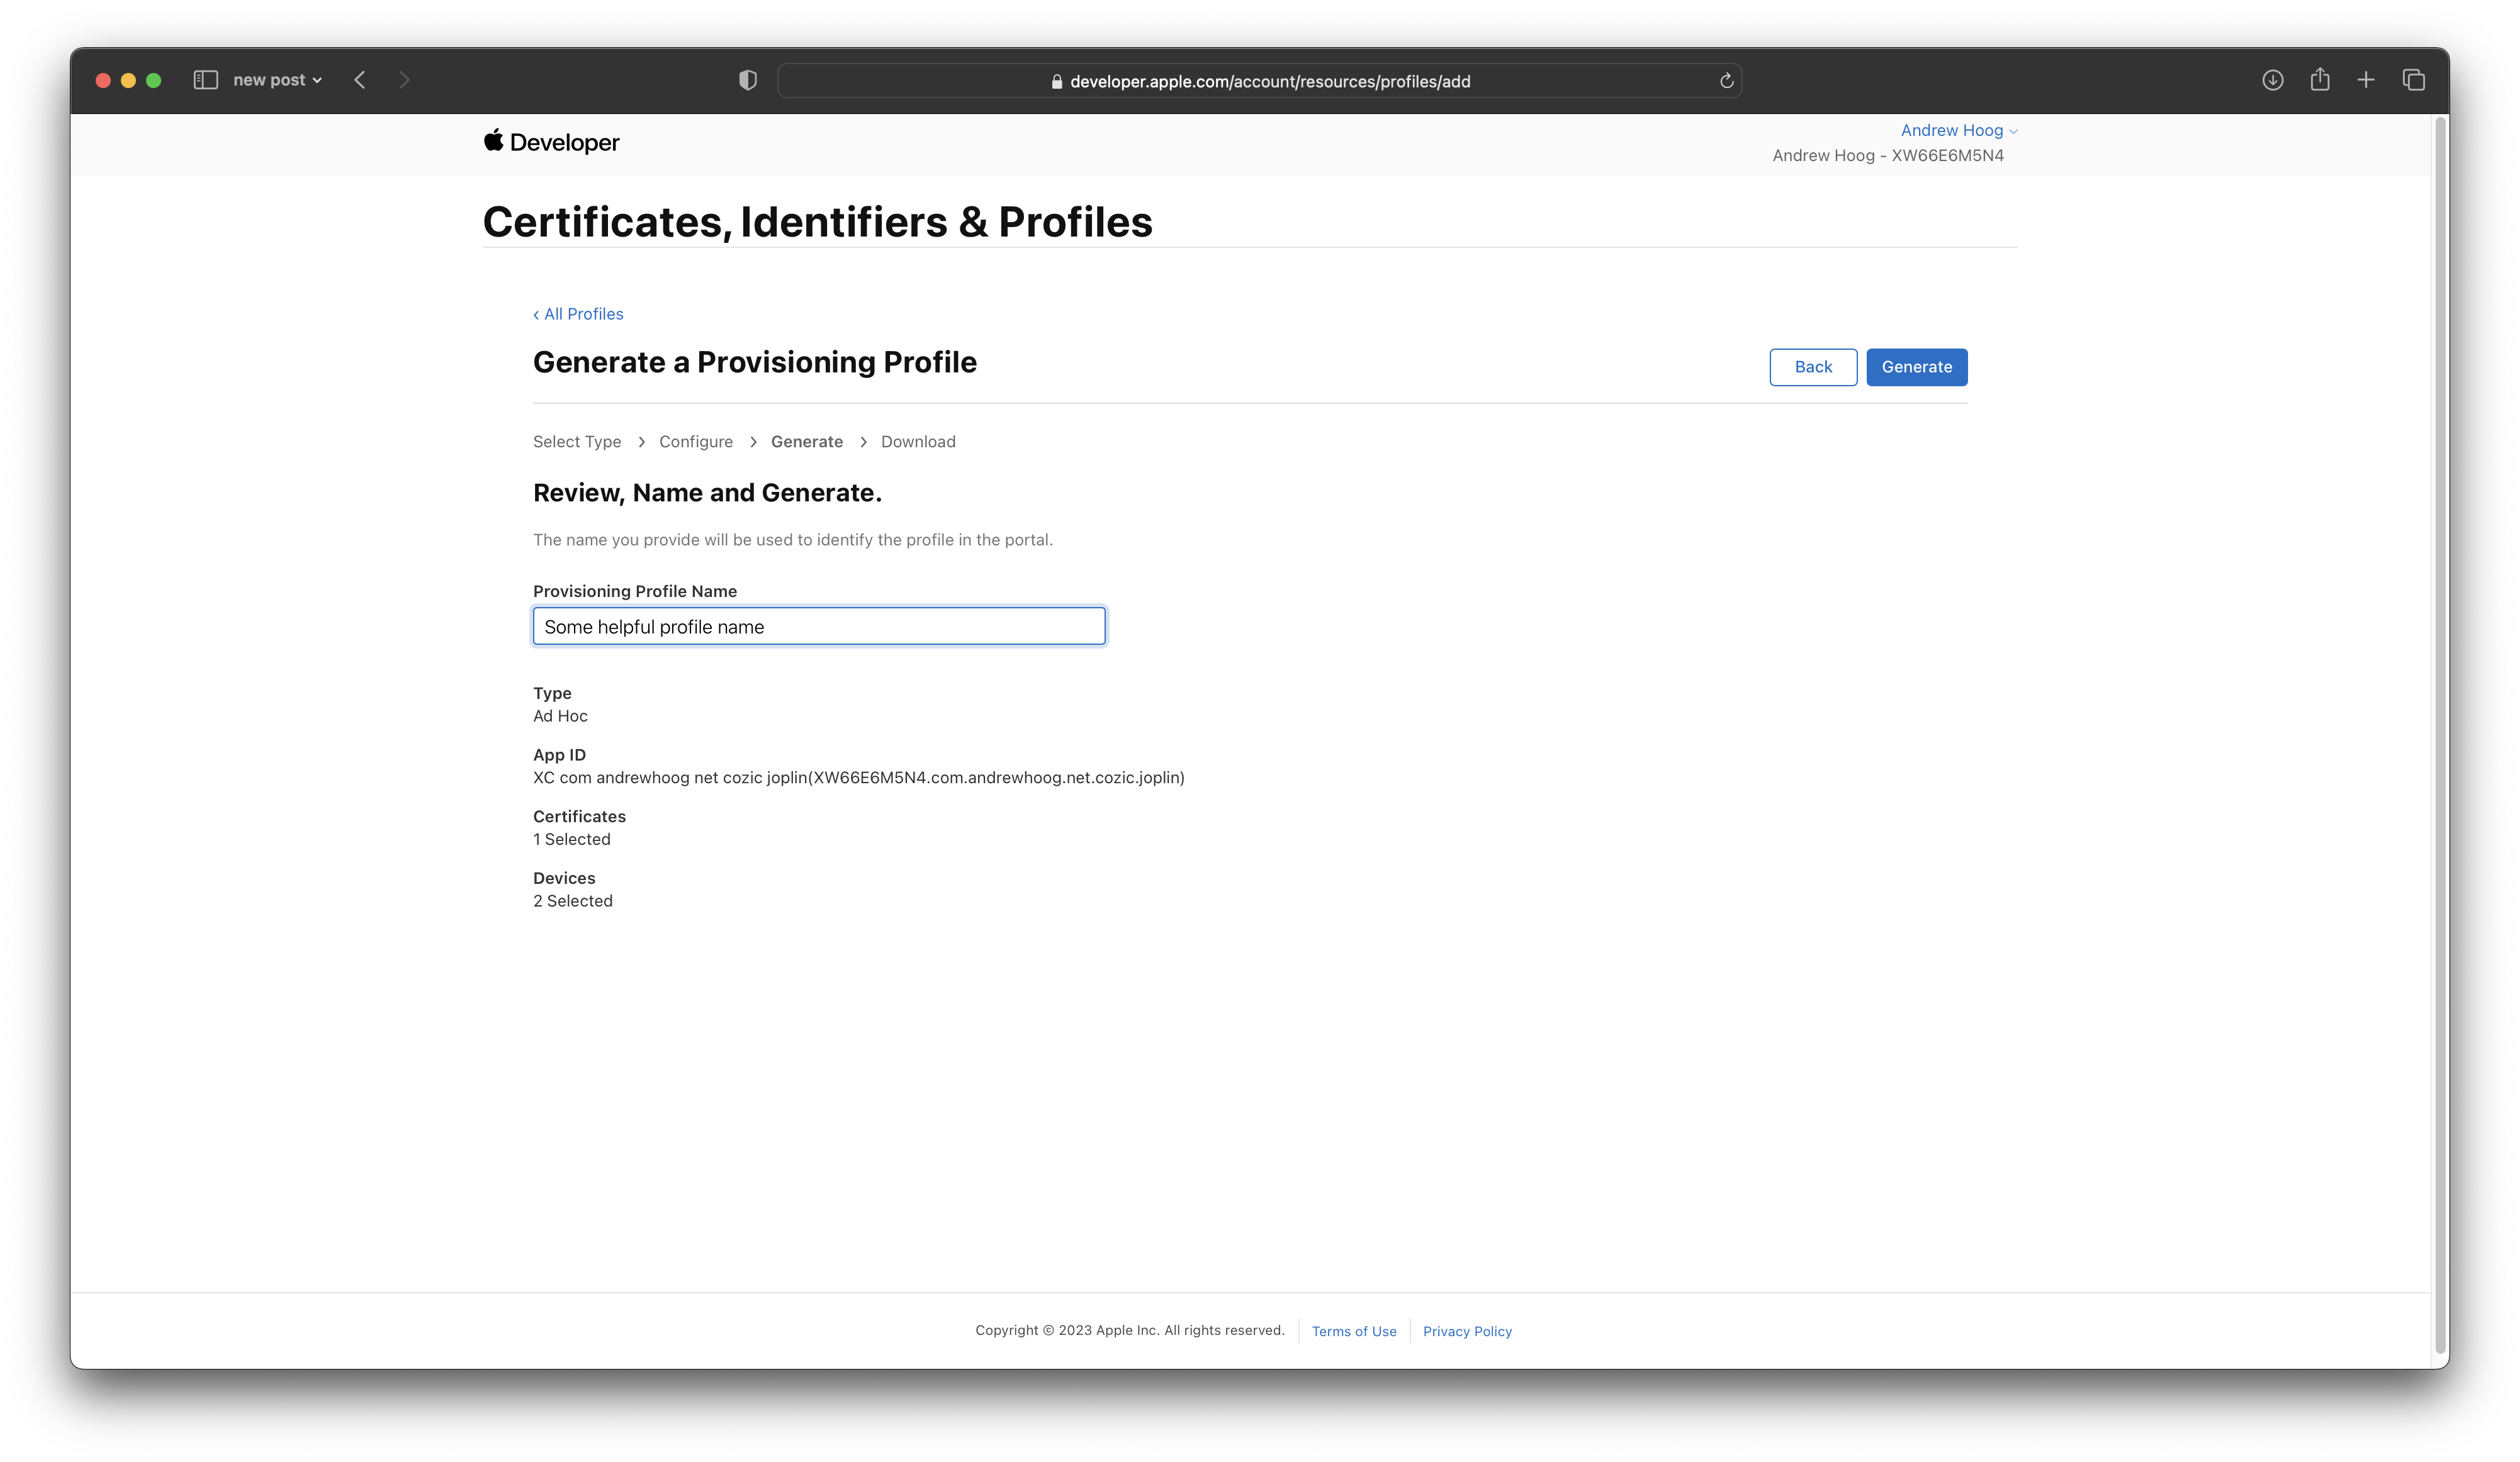
Task: Click the share icon in Safari
Action: [x=2320, y=80]
